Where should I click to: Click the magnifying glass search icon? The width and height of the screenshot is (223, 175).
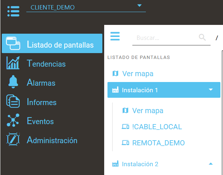pyautogui.click(x=202, y=37)
